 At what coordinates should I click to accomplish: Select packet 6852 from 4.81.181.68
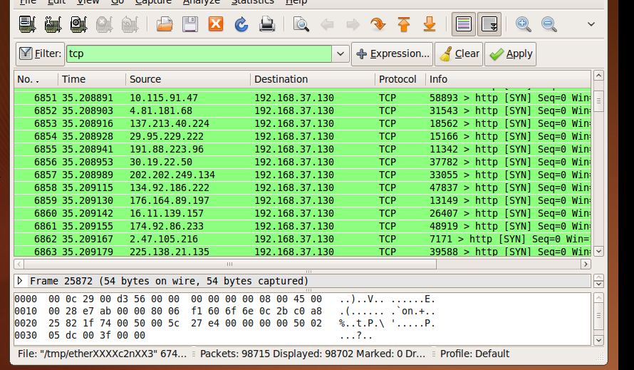[303, 111]
